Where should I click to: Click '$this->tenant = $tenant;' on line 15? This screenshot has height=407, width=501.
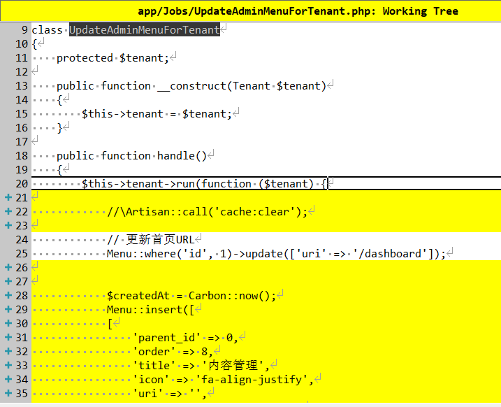point(157,114)
